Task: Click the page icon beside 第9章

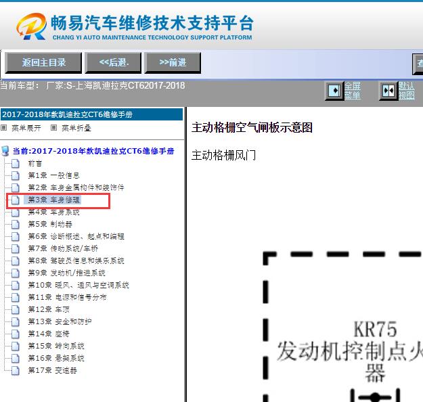Action: [16, 273]
